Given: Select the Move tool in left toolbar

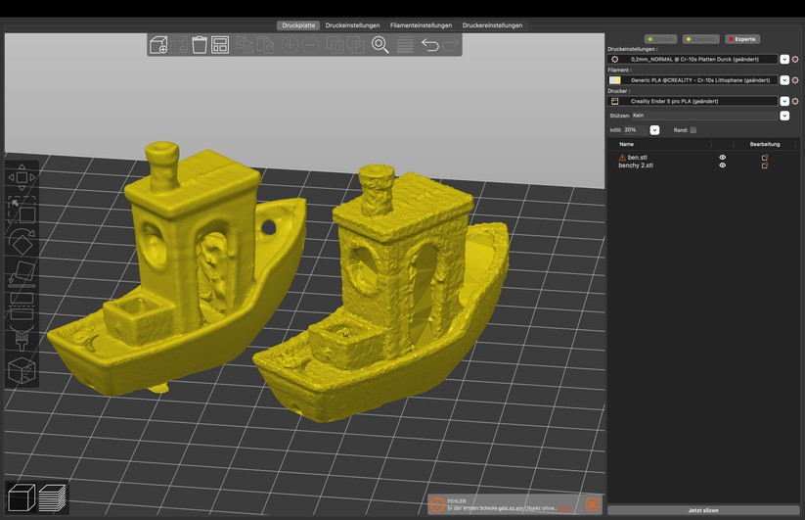Looking at the screenshot, I should pyautogui.click(x=22, y=178).
